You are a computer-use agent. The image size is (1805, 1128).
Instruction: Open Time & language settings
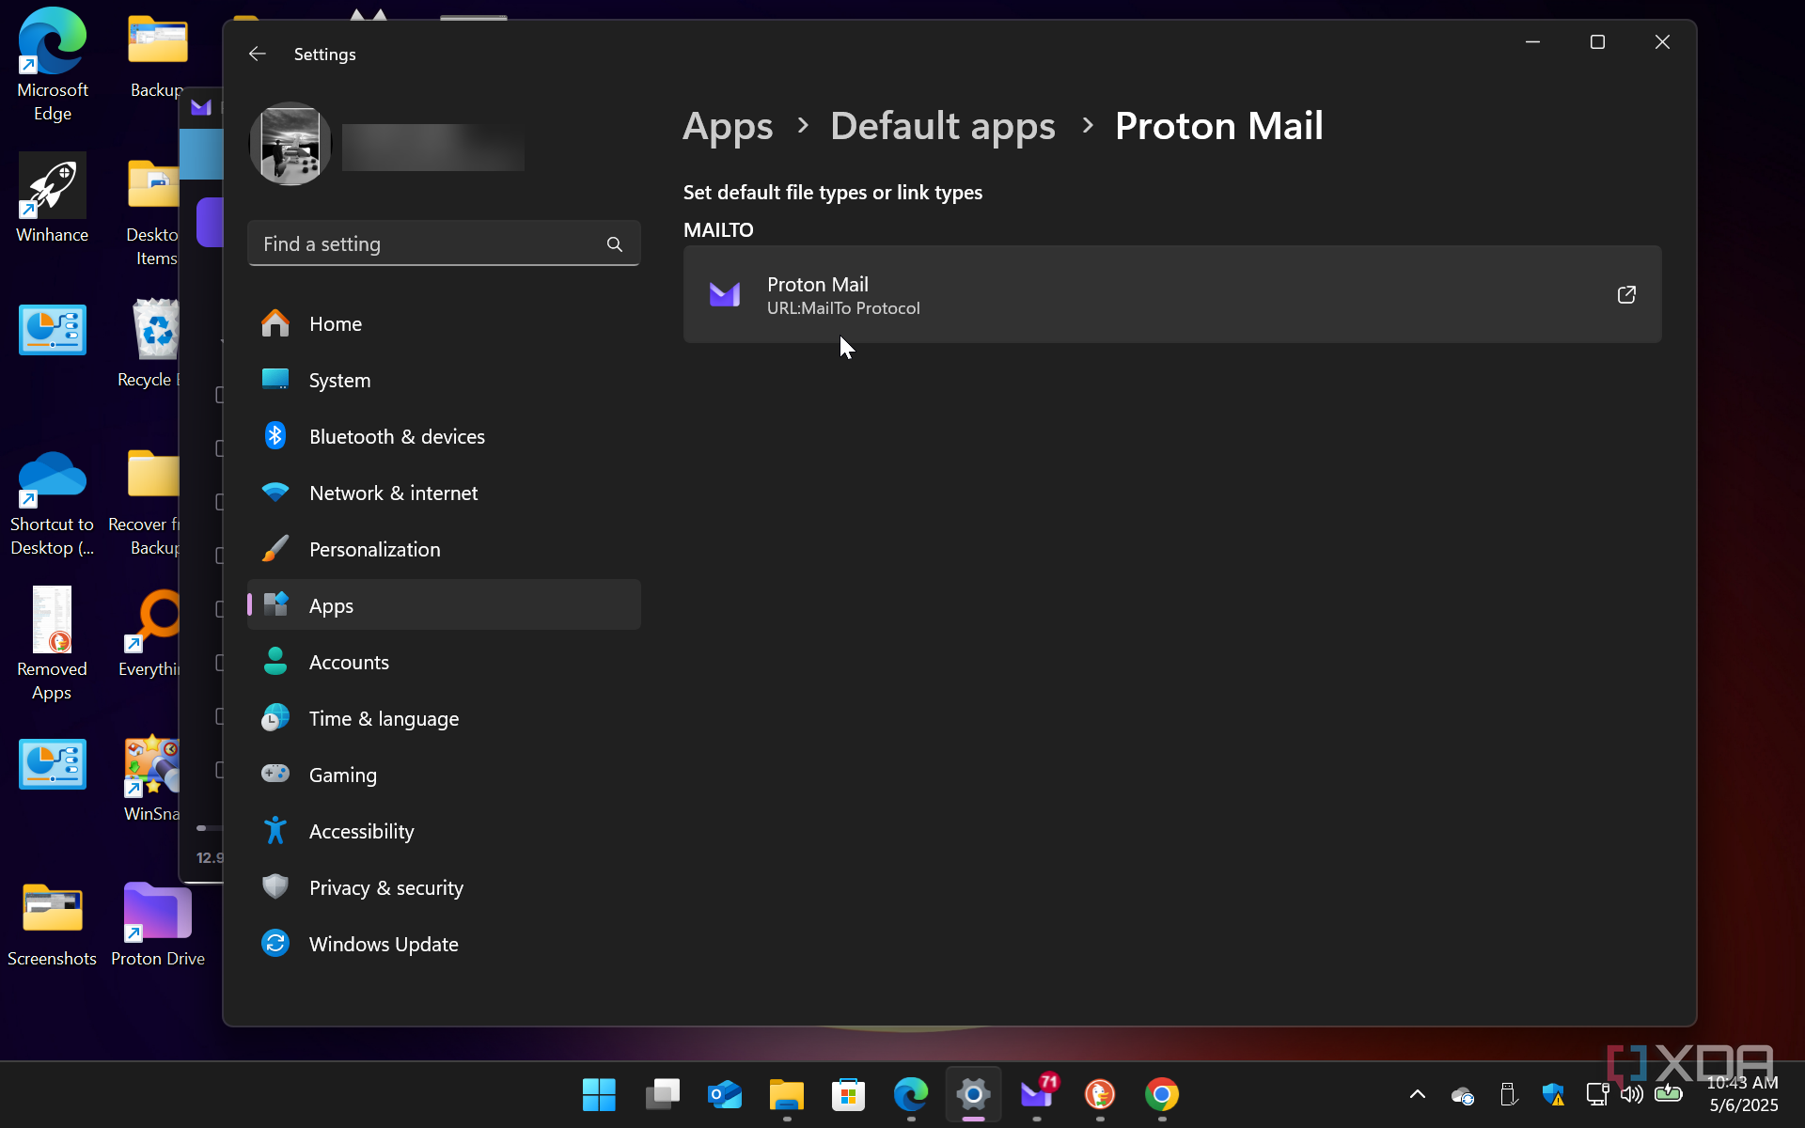pos(444,718)
